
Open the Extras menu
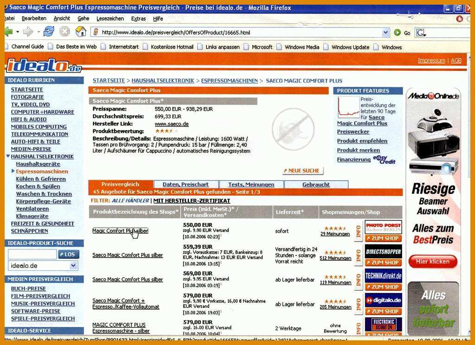[138, 19]
